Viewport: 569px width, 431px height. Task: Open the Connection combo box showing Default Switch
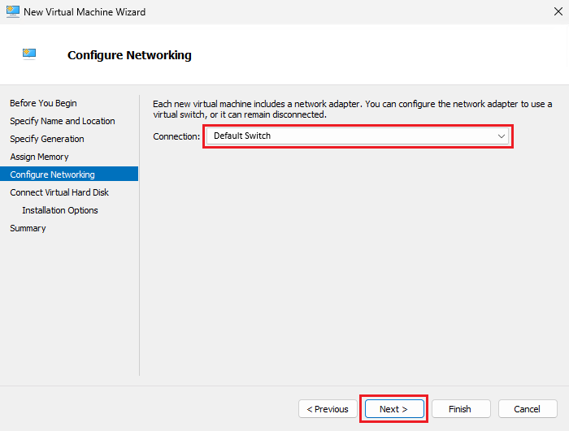(350, 136)
